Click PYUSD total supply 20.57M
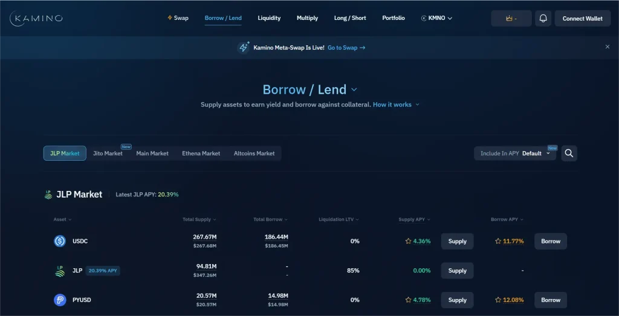 (207, 296)
